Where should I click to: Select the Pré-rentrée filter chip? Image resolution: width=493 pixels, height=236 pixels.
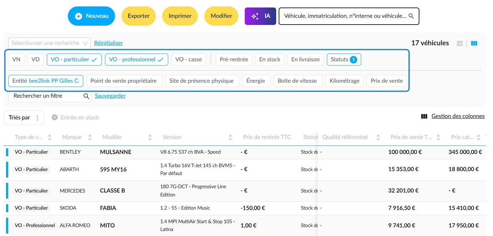coord(234,60)
